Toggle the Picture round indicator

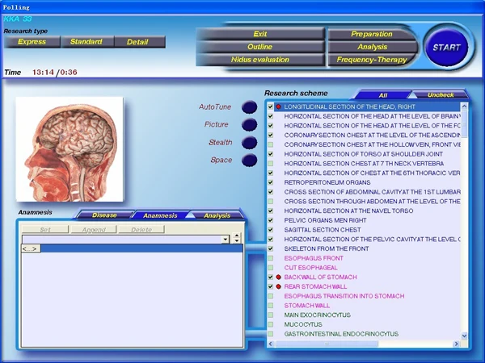[249, 125]
